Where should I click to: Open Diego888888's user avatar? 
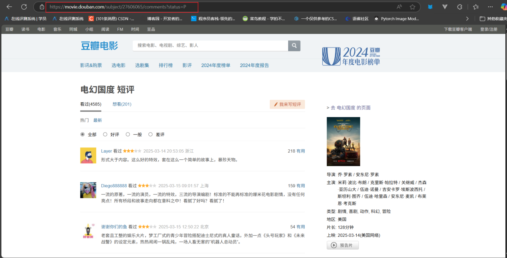point(88,190)
